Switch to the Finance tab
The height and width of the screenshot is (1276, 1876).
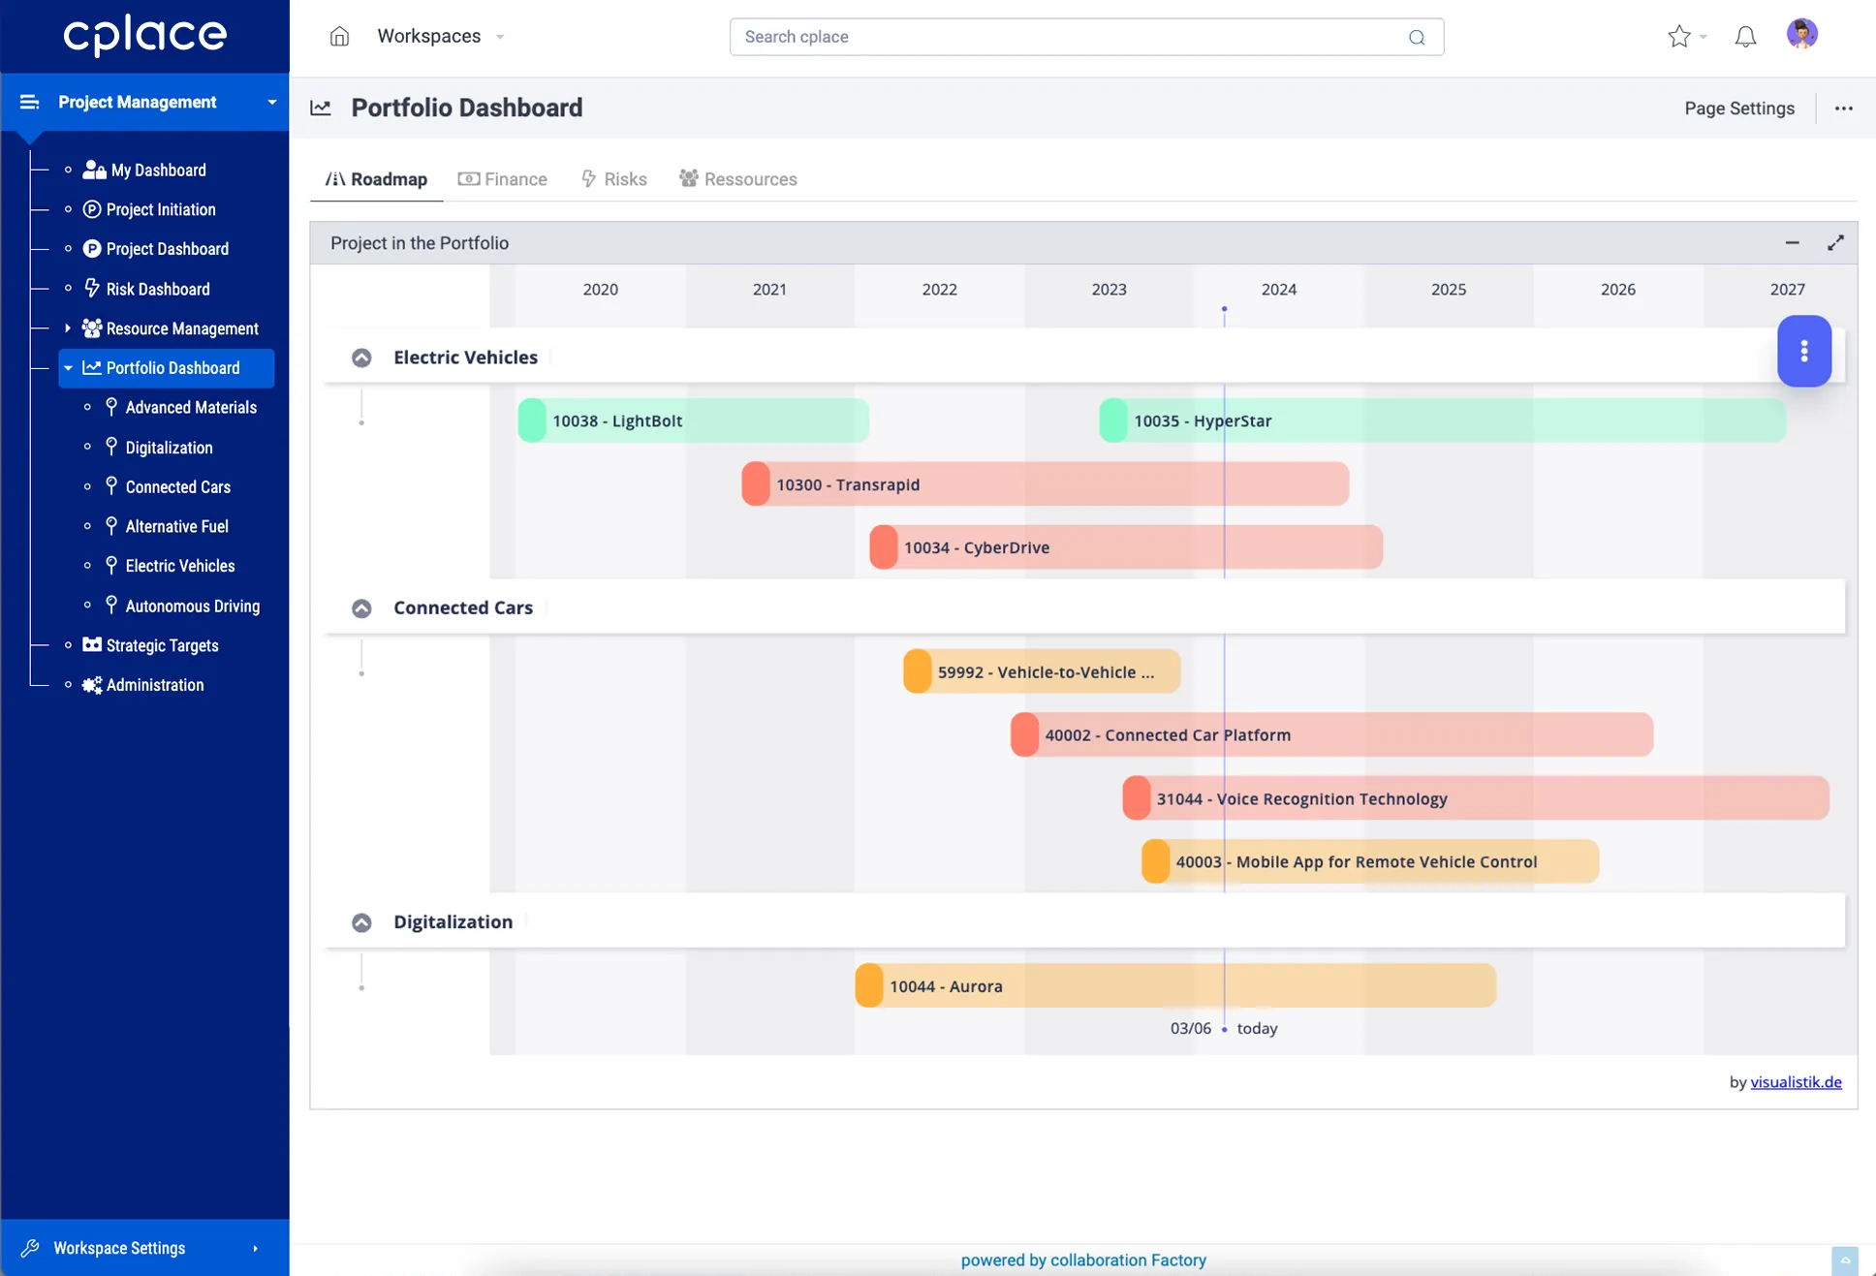click(x=503, y=178)
